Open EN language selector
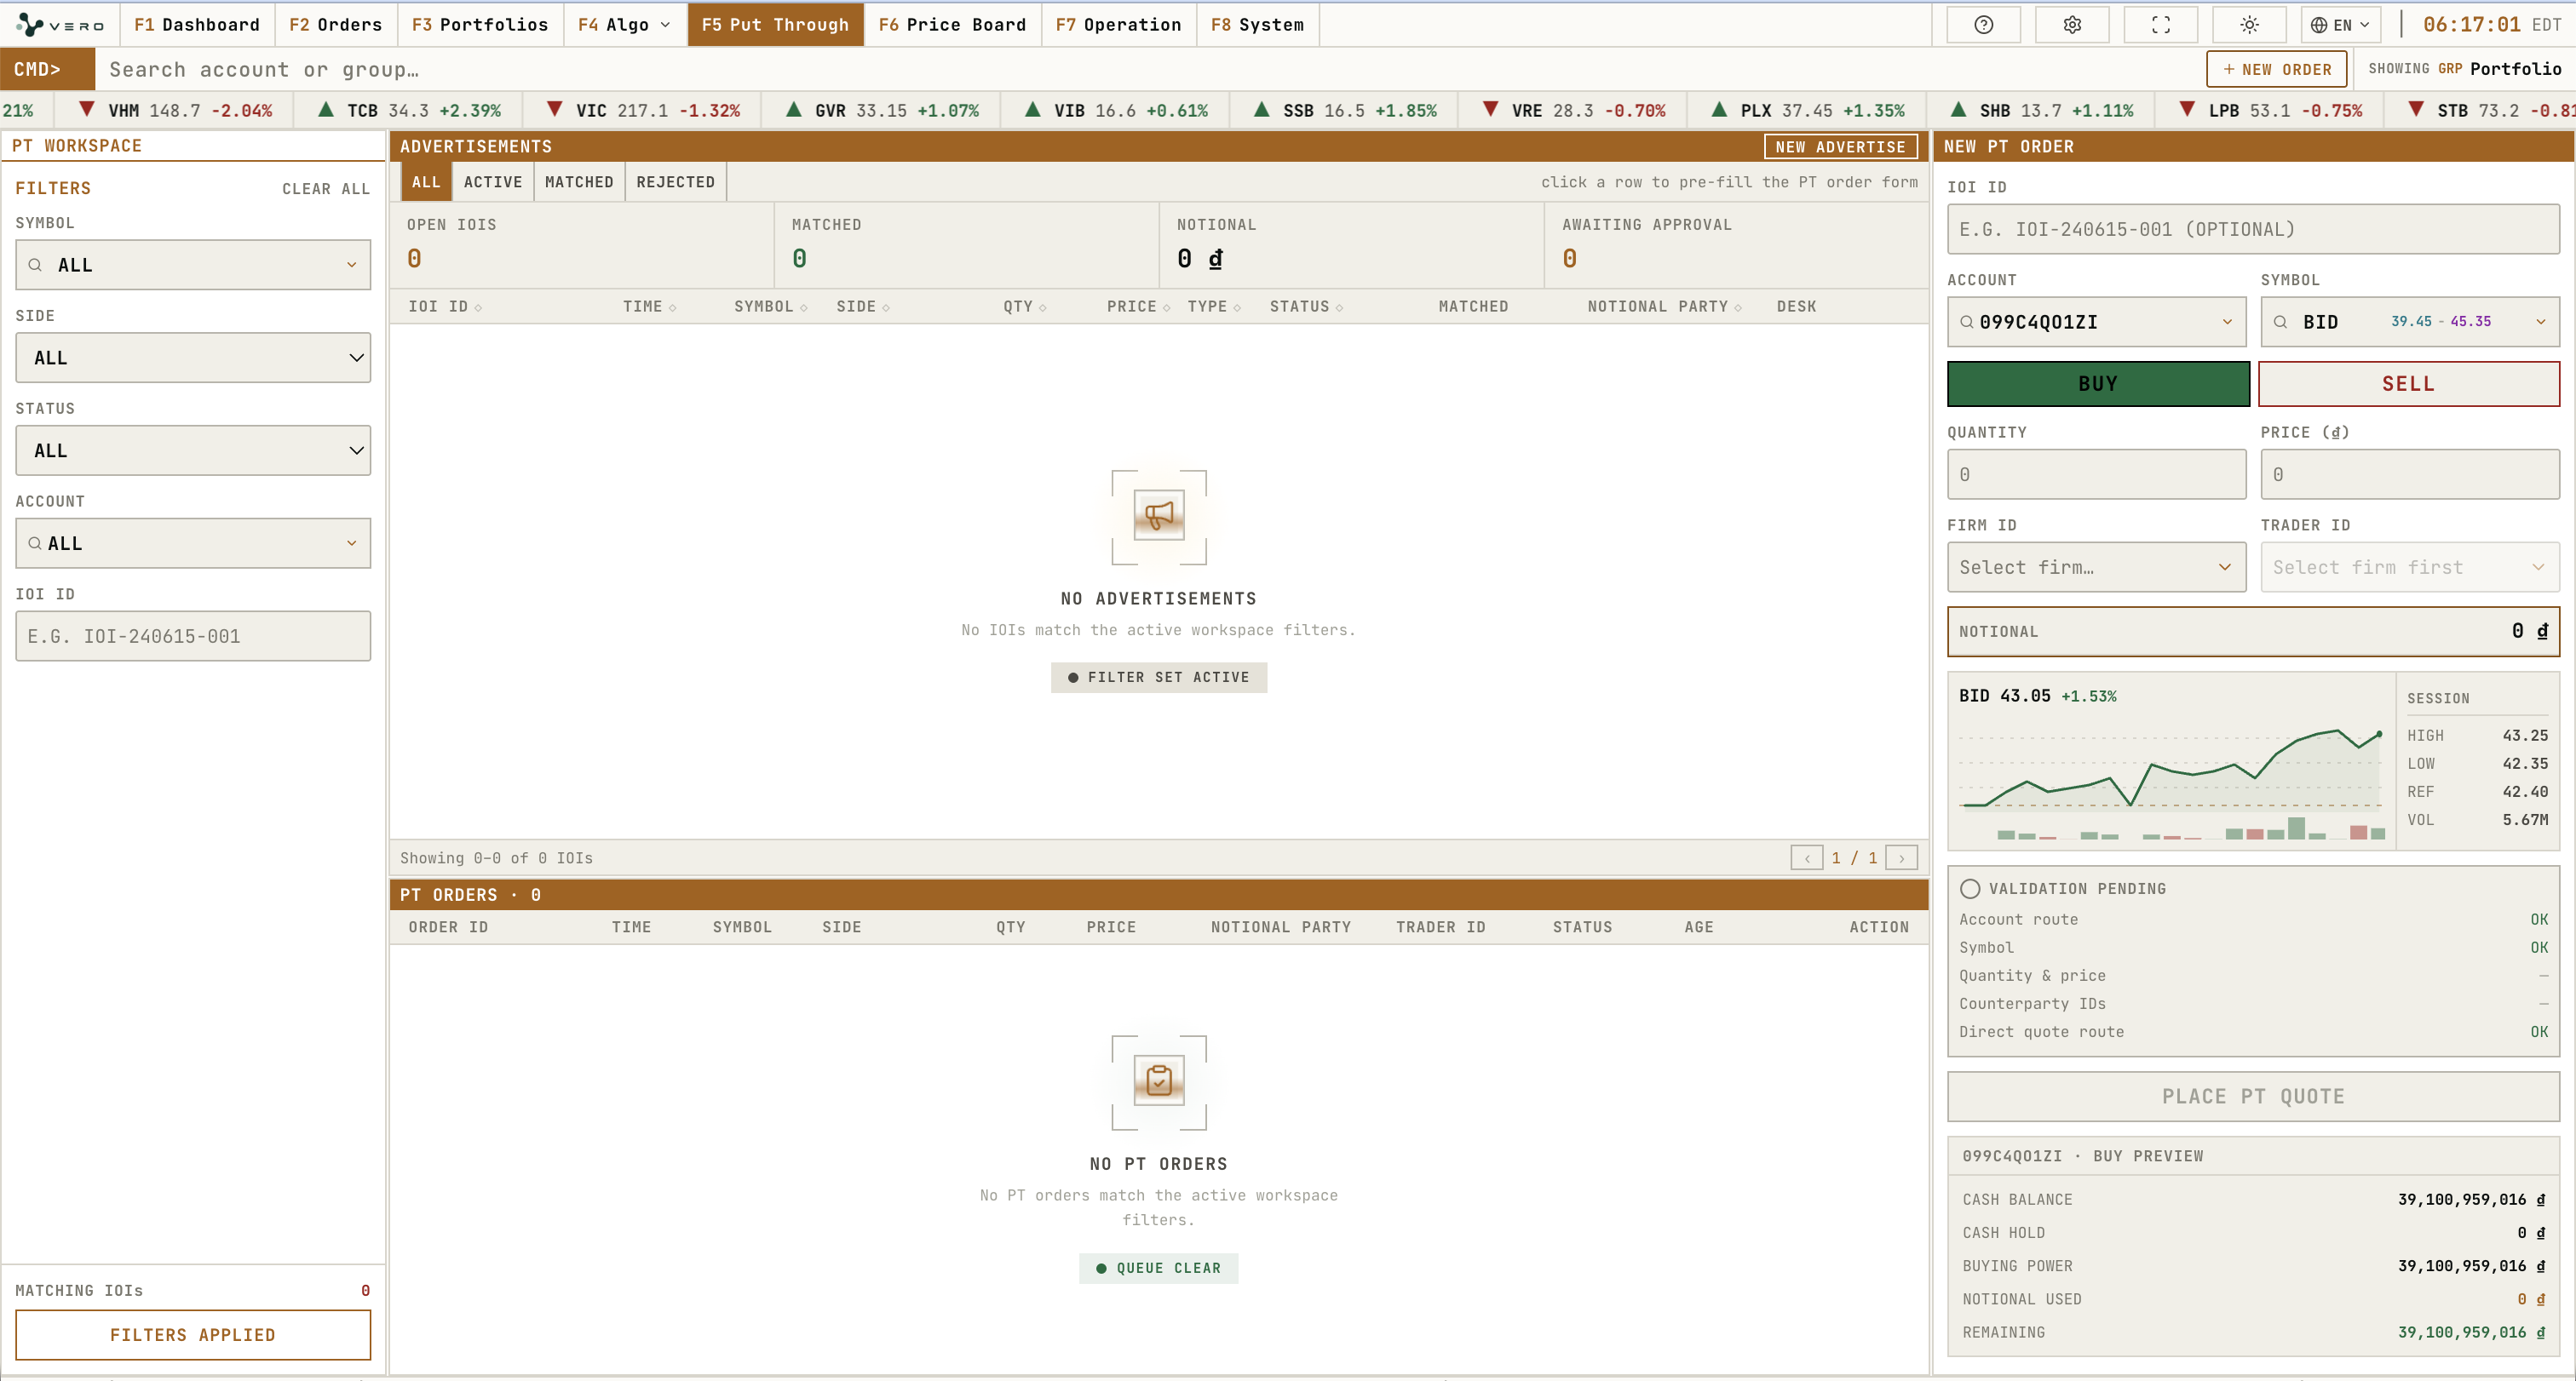This screenshot has width=2576, height=1381. point(2341,25)
